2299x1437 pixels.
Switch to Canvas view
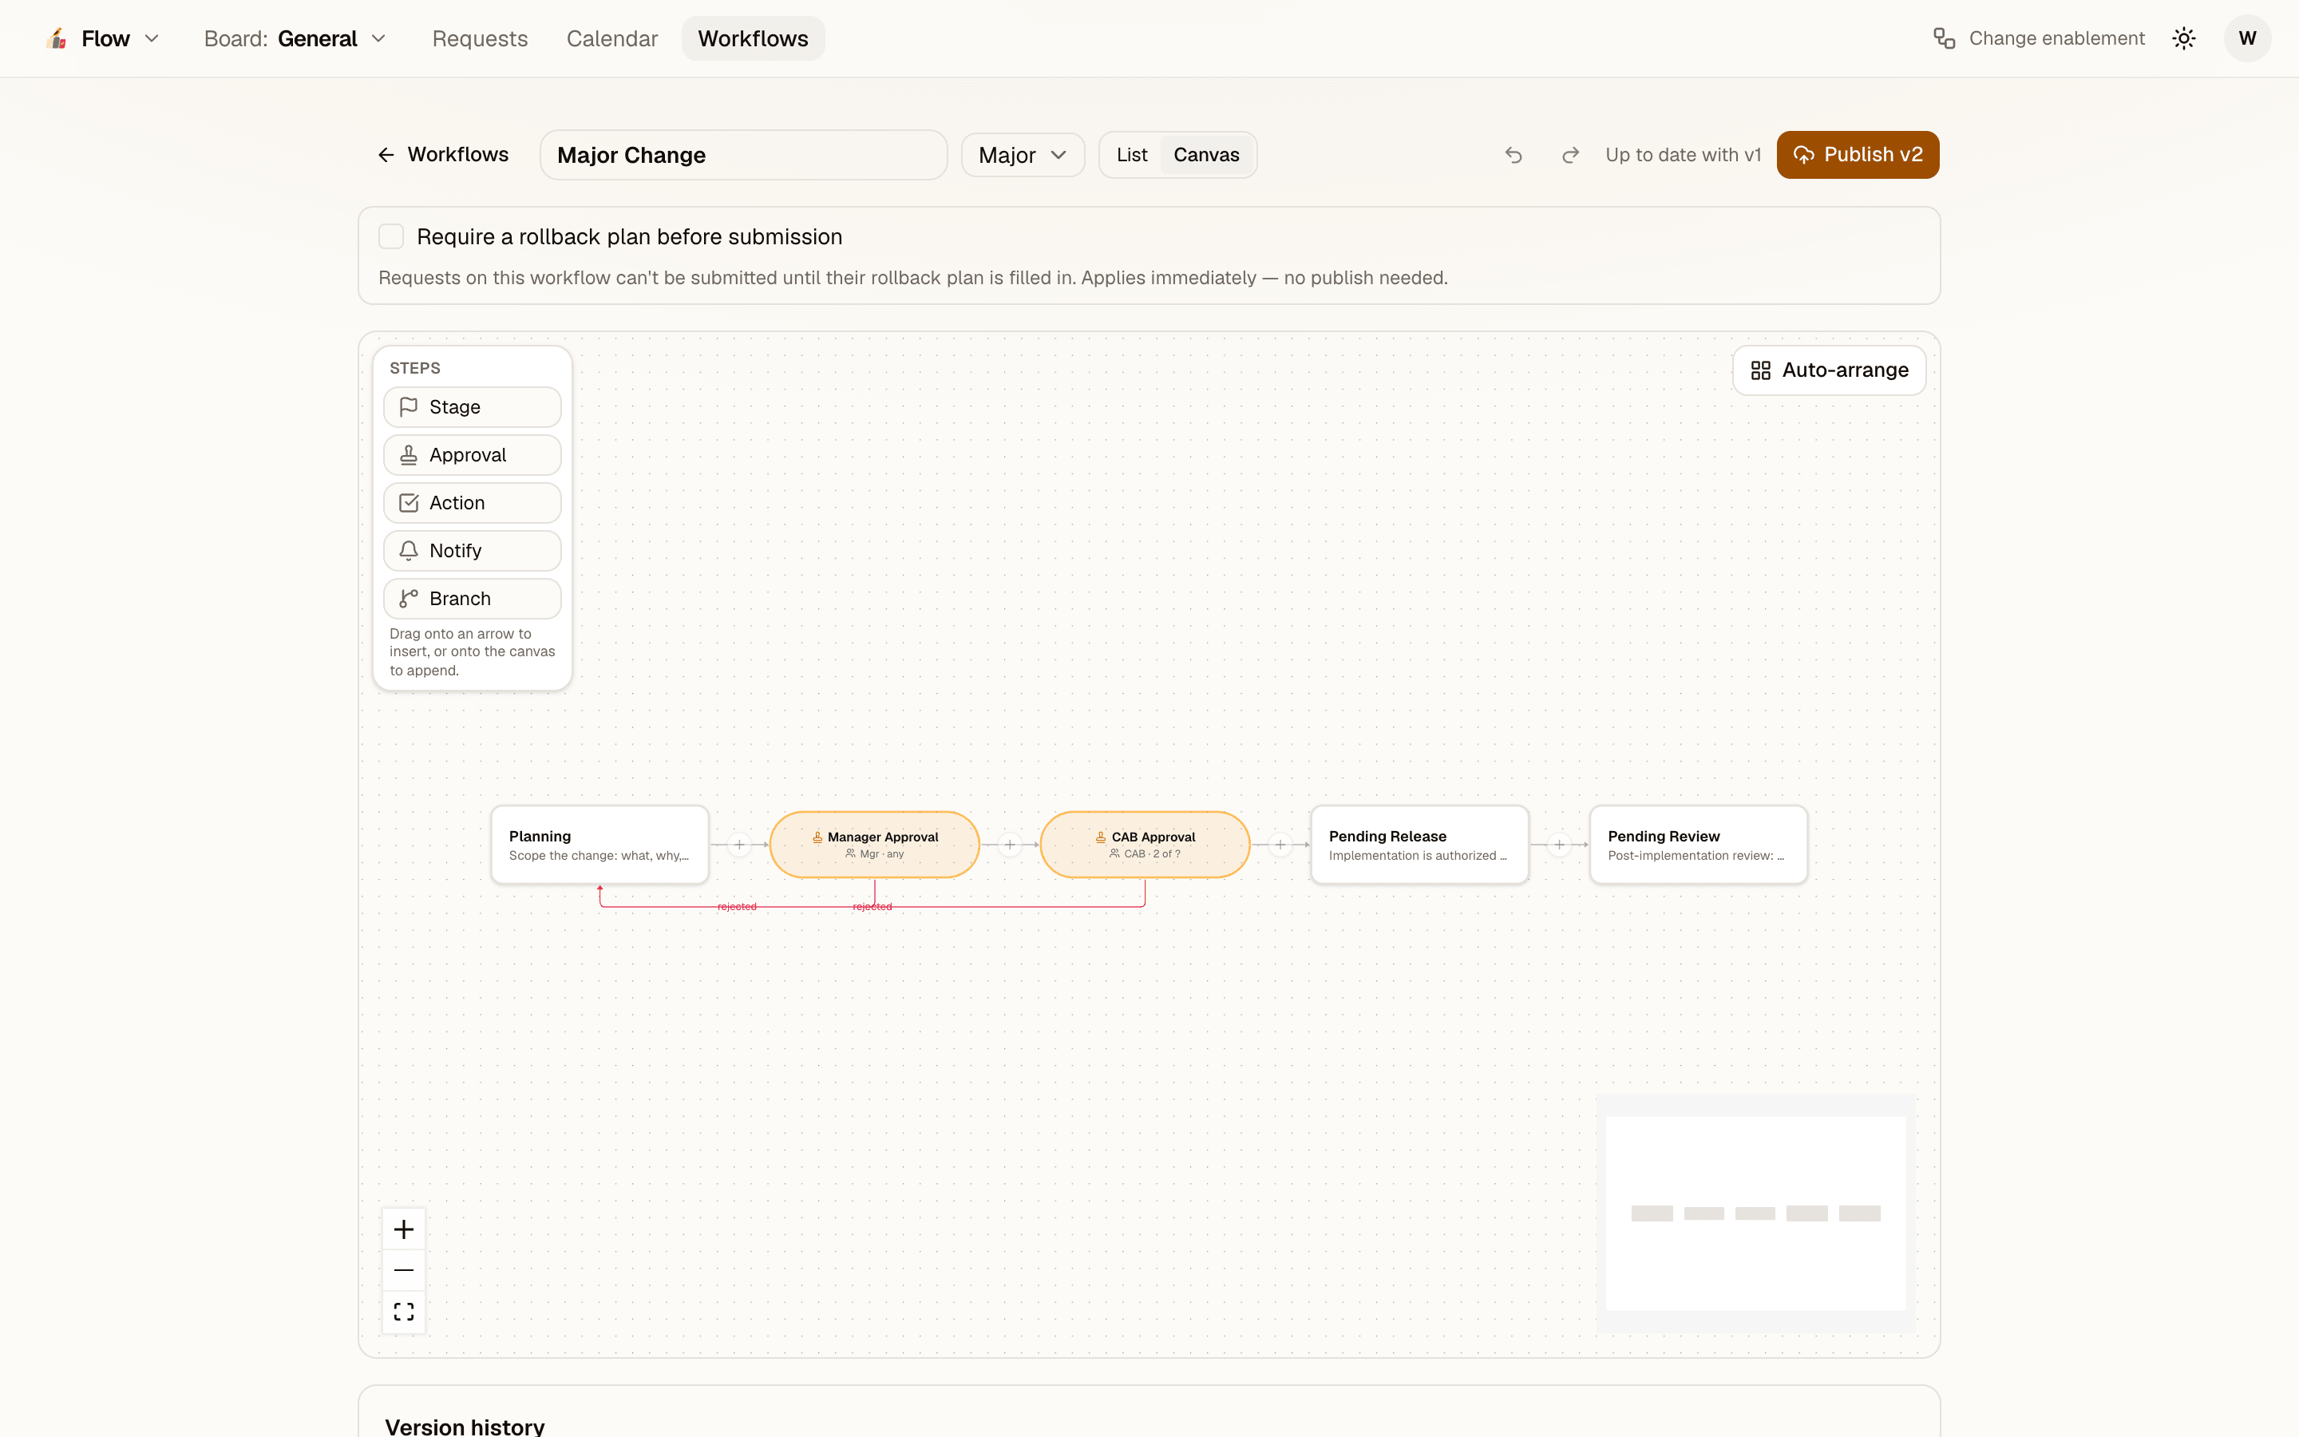tap(1205, 155)
